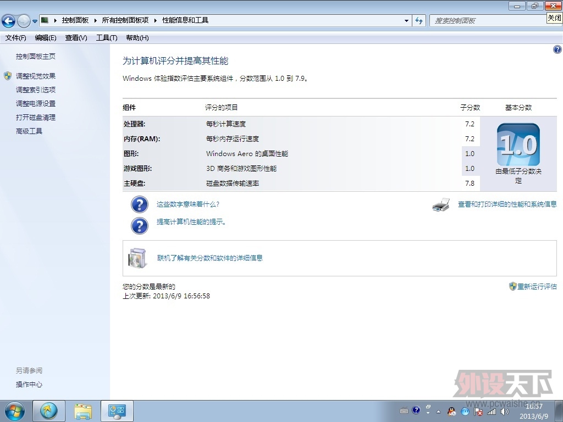Image resolution: width=563 pixels, height=422 pixels.
Task: Click 重新运行评估 link
Action: 537,286
